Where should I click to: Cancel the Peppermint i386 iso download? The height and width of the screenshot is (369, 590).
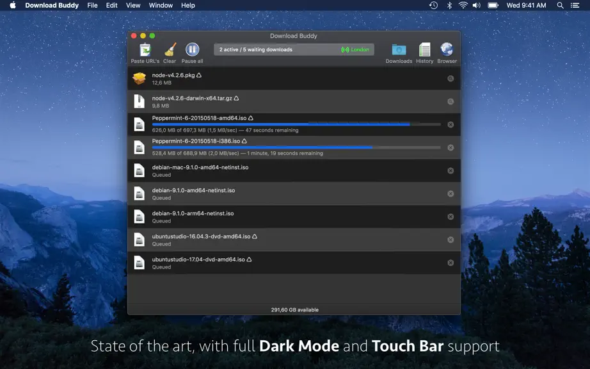pos(450,147)
